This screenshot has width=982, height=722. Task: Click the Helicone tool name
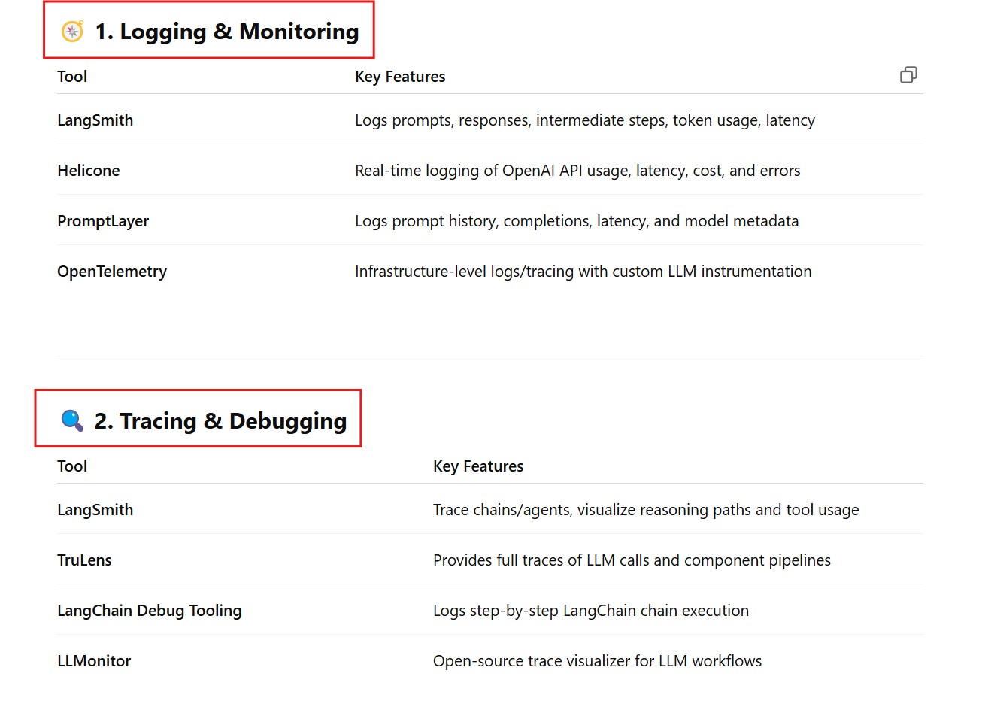(x=89, y=171)
